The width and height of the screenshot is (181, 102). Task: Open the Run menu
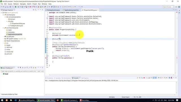(39, 4)
